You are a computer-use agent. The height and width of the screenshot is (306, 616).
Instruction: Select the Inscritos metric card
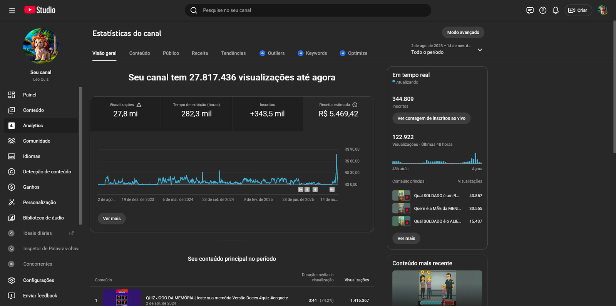point(267,110)
